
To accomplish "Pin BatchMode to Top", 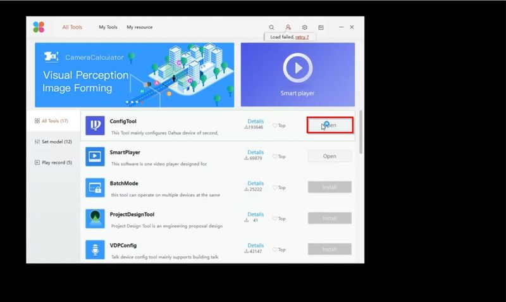I will tap(279, 187).
